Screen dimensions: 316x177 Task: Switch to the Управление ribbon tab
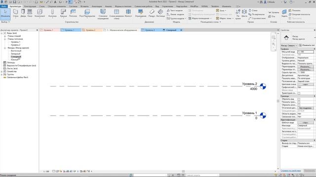point(167,6)
